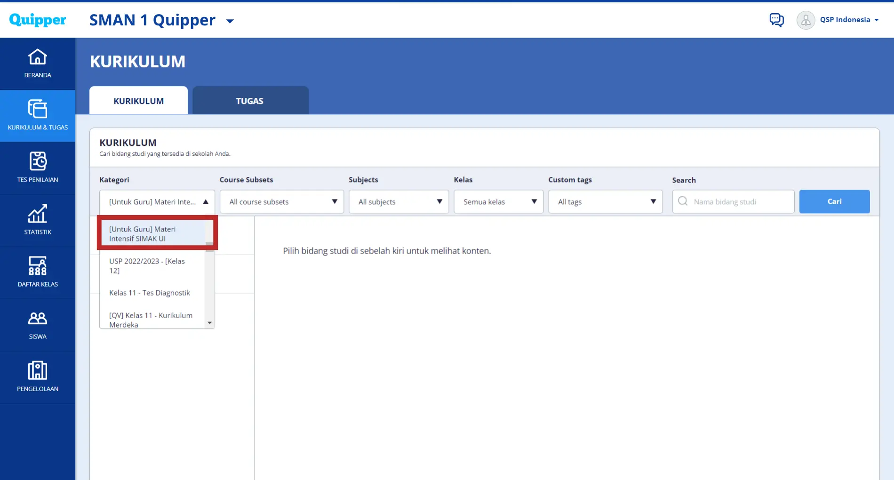Click the Quipper logo
This screenshot has height=480, width=894.
[x=38, y=20]
